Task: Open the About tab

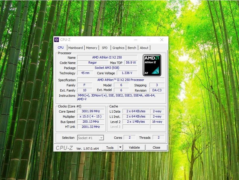Action: (144, 48)
